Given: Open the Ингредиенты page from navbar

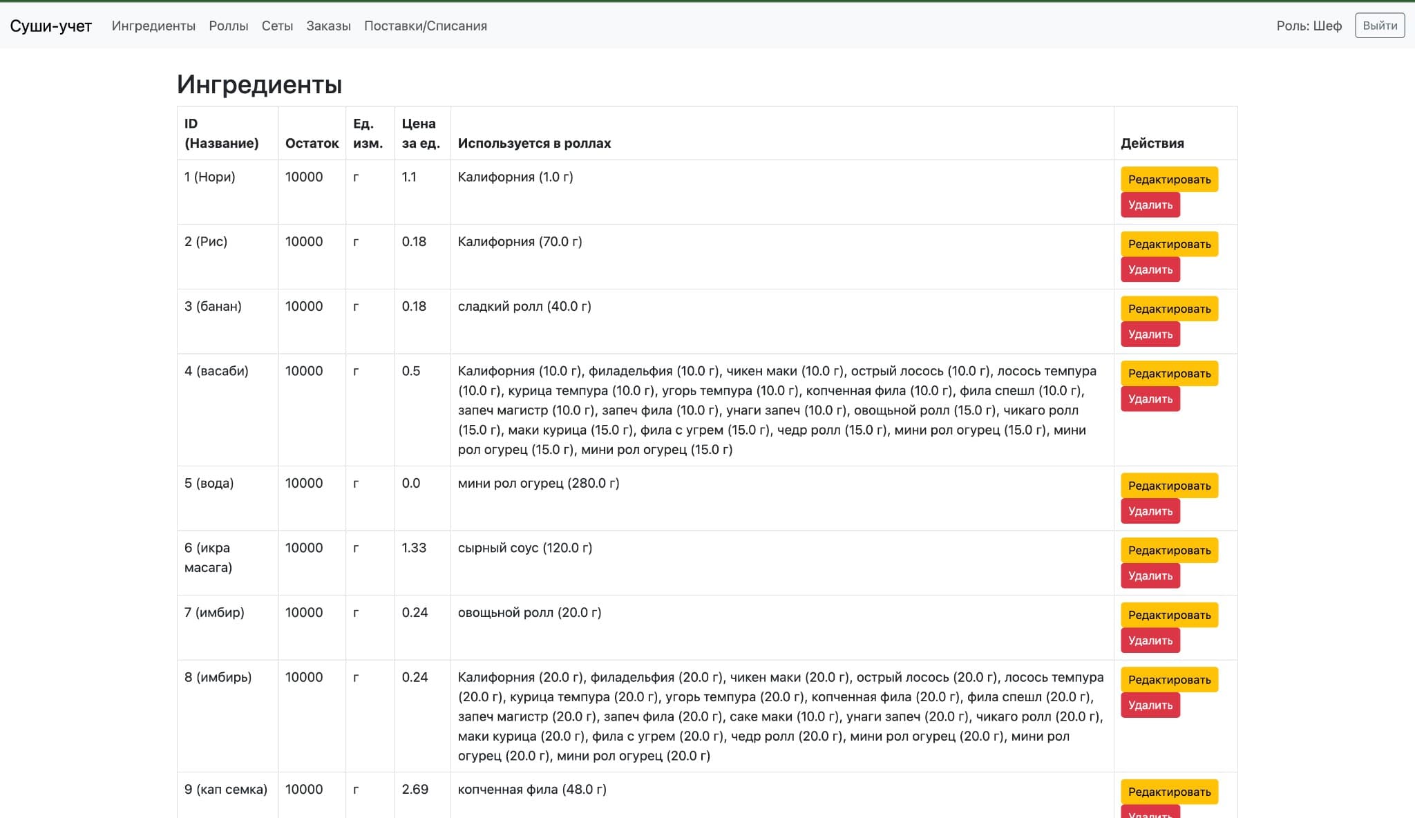Looking at the screenshot, I should point(154,26).
